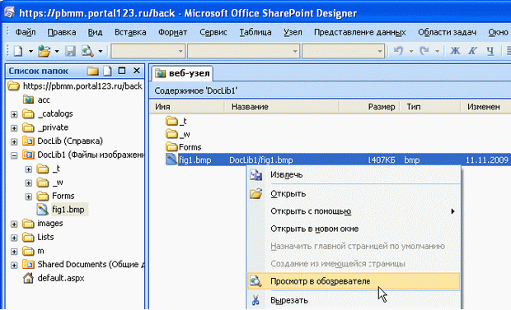Screen dimensions: 511x310
Task: Expand the DocLib (Справка) library
Action: (x=14, y=141)
